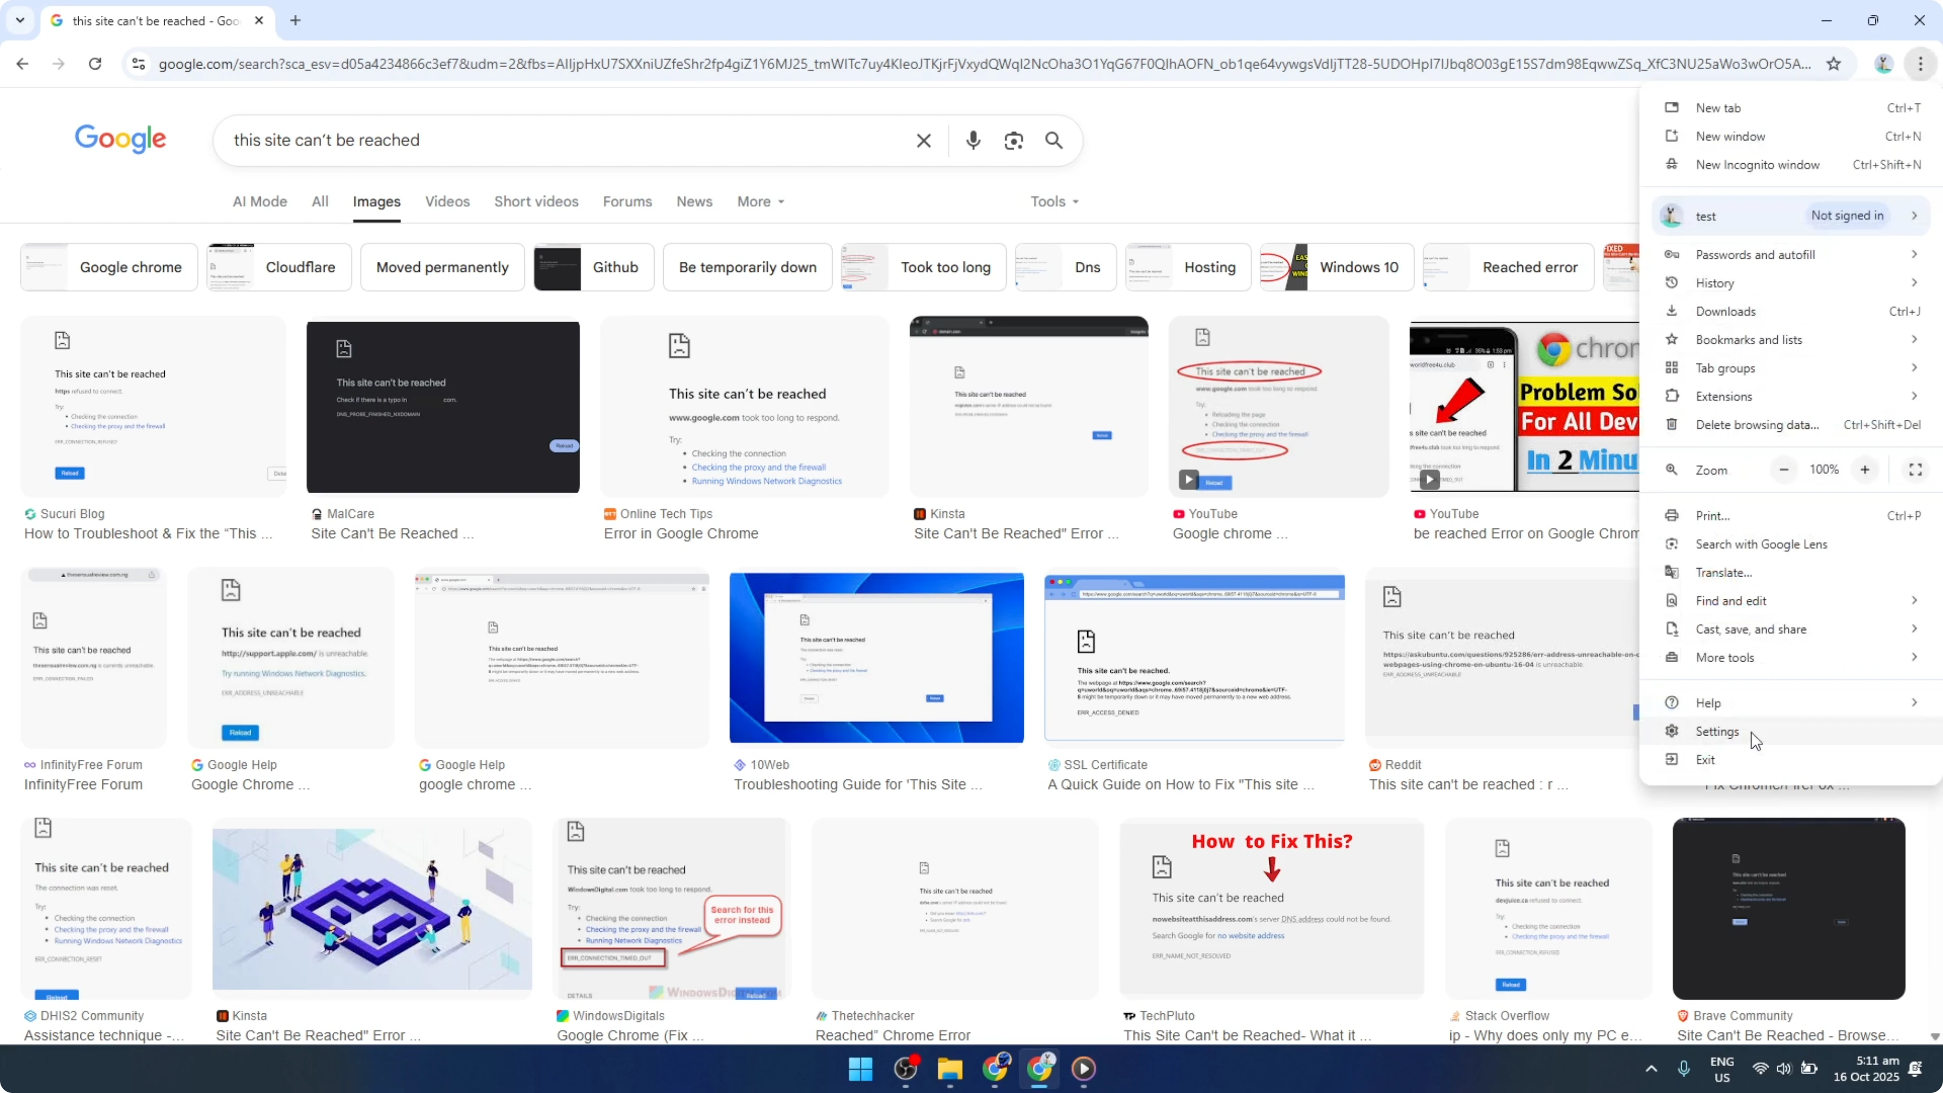Expand the History submenu
The height and width of the screenshot is (1093, 1943).
coord(1791,283)
